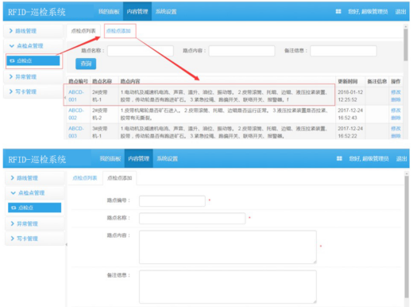Click the add-form page vertical scrollbar
The image size is (413, 307).
click(407, 236)
